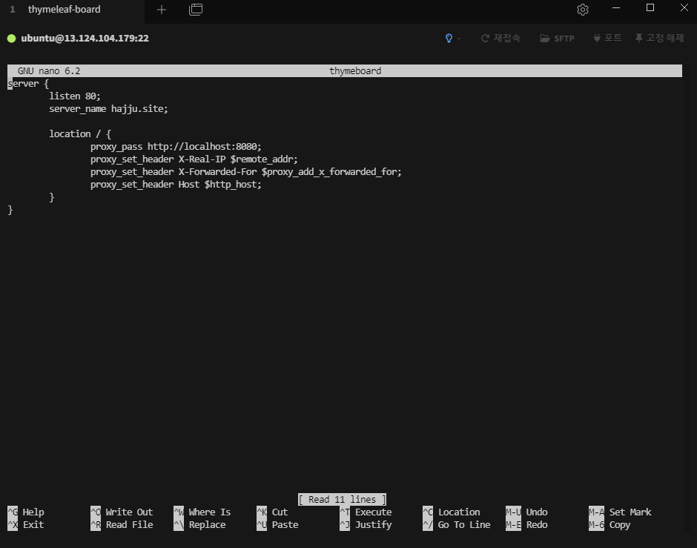Screen dimensions: 697x548
Task: Place cursor on 'server_name hajju.site;' line
Action: pos(108,109)
